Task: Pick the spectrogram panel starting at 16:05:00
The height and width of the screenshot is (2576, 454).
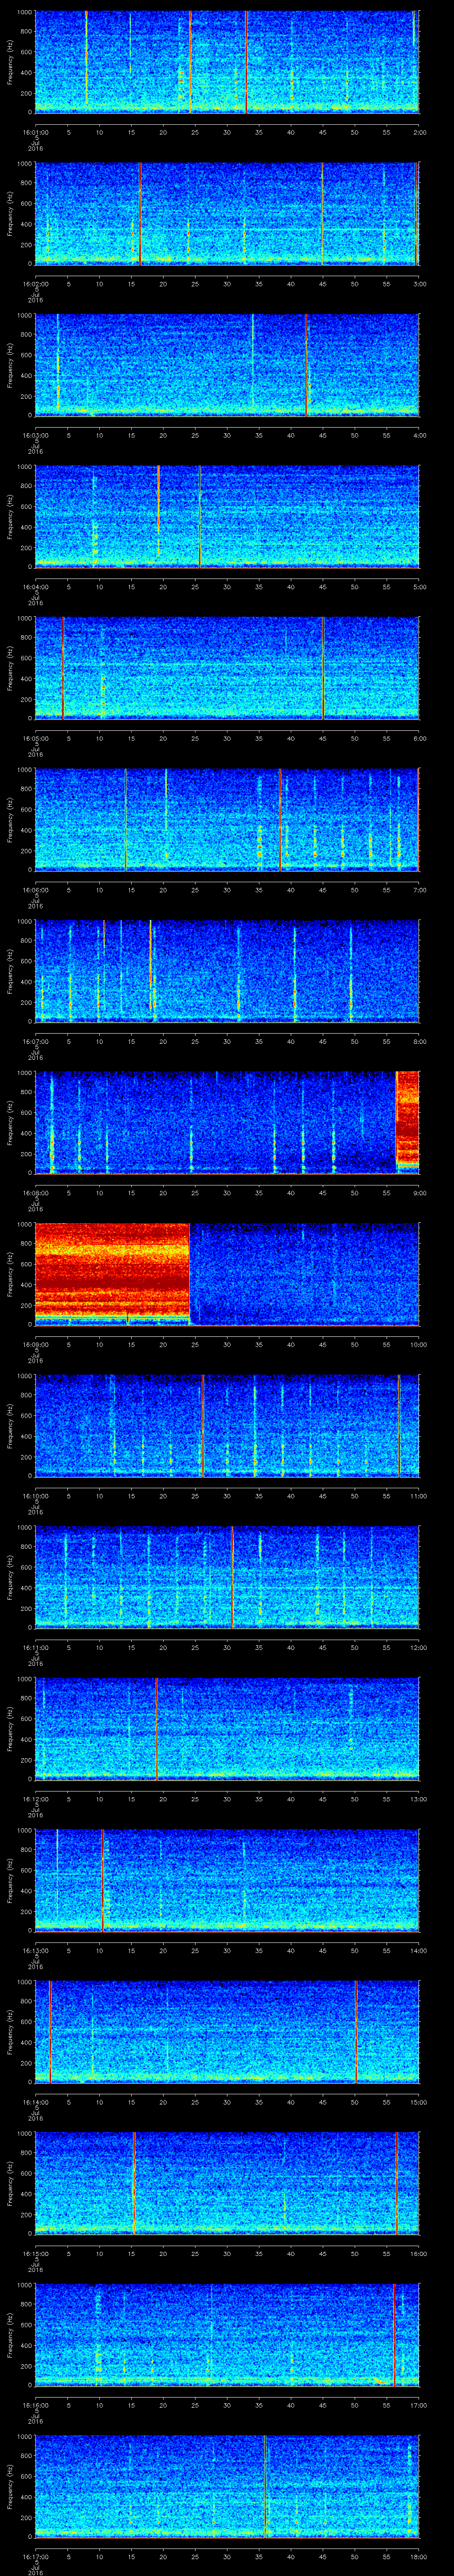Action: 227,668
